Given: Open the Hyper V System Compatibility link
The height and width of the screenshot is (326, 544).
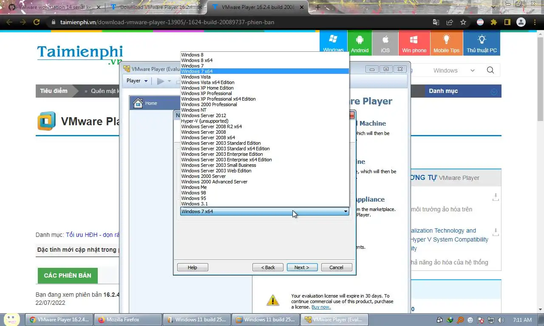Looking at the screenshot, I should click(449, 239).
